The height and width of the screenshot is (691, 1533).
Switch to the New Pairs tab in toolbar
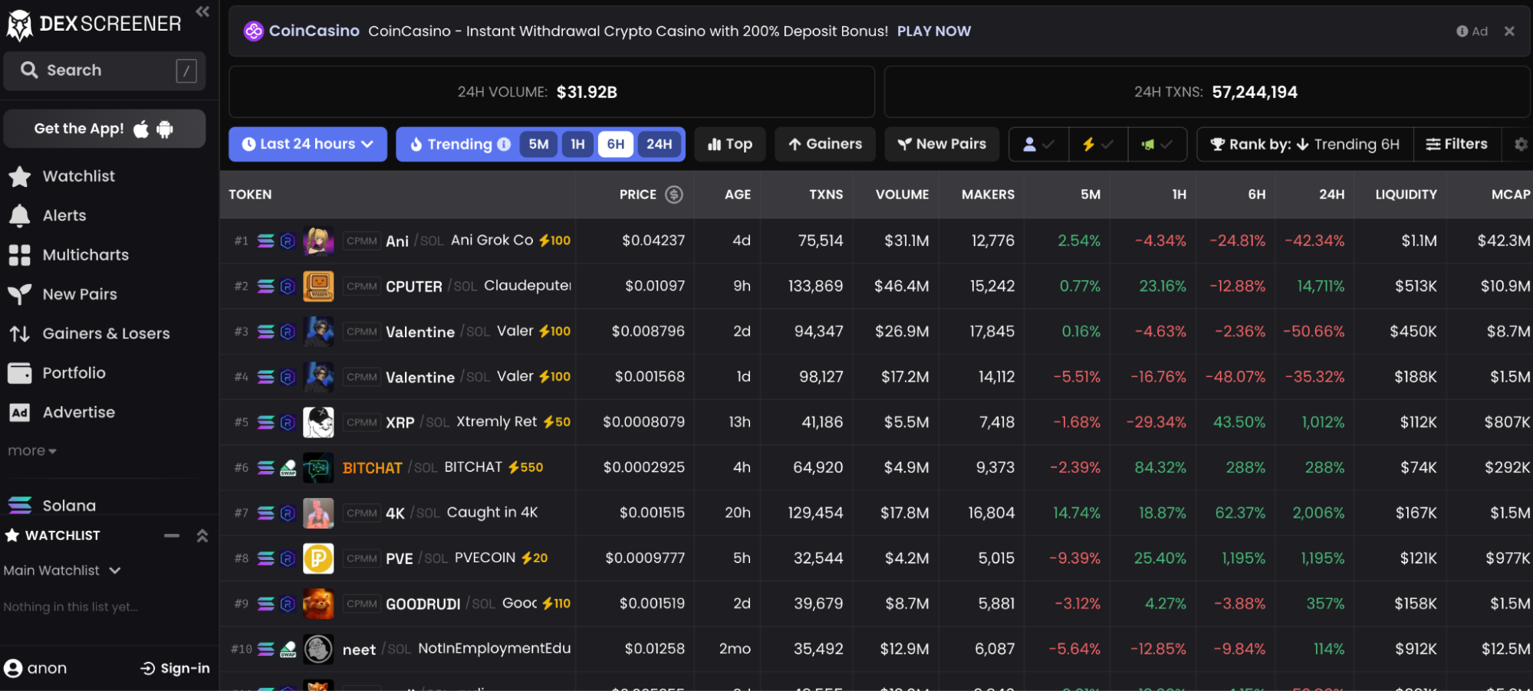pyautogui.click(x=942, y=144)
